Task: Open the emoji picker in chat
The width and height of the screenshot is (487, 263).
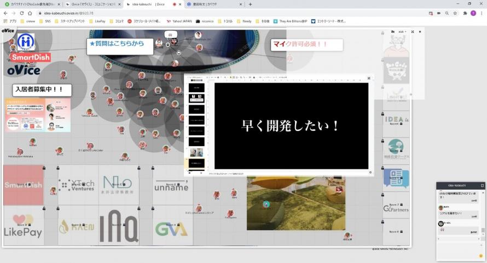Action: 481,256
